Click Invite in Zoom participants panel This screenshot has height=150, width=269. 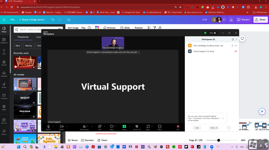197,128
